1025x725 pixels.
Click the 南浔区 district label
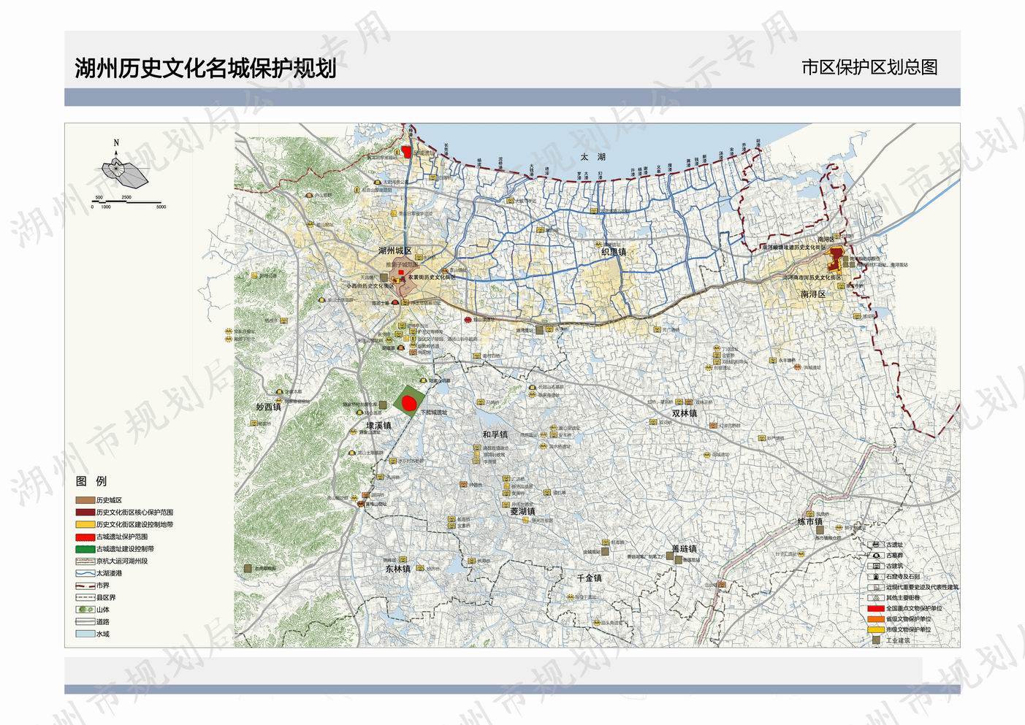[813, 294]
